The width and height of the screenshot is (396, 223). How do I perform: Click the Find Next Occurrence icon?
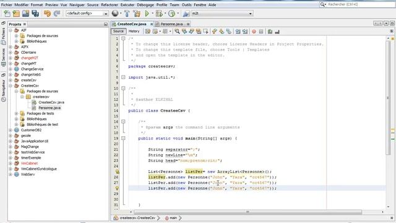(x=191, y=32)
